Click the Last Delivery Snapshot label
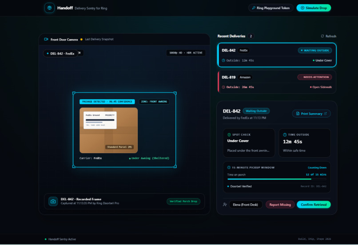 click(99, 39)
